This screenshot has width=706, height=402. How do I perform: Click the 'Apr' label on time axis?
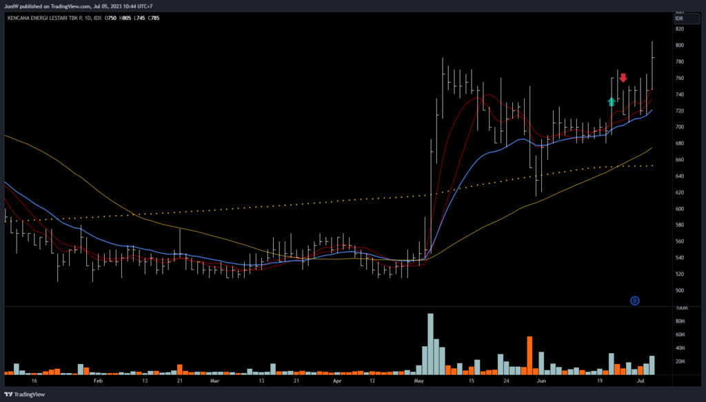[337, 380]
